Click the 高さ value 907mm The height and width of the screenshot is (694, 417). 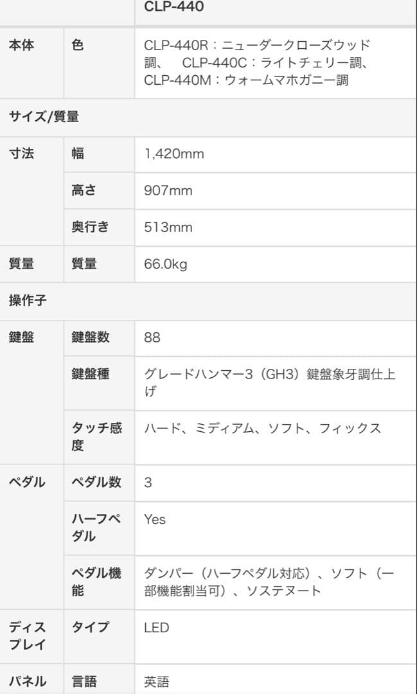tap(168, 191)
